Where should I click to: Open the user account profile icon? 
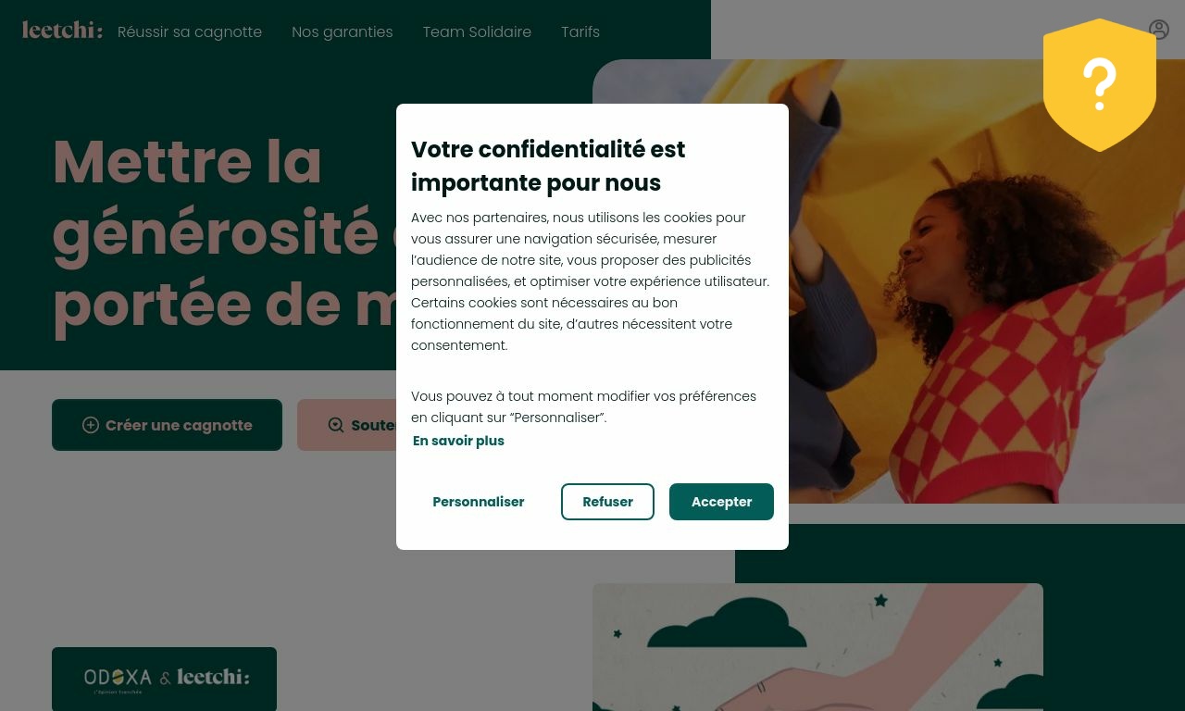coord(1159,31)
